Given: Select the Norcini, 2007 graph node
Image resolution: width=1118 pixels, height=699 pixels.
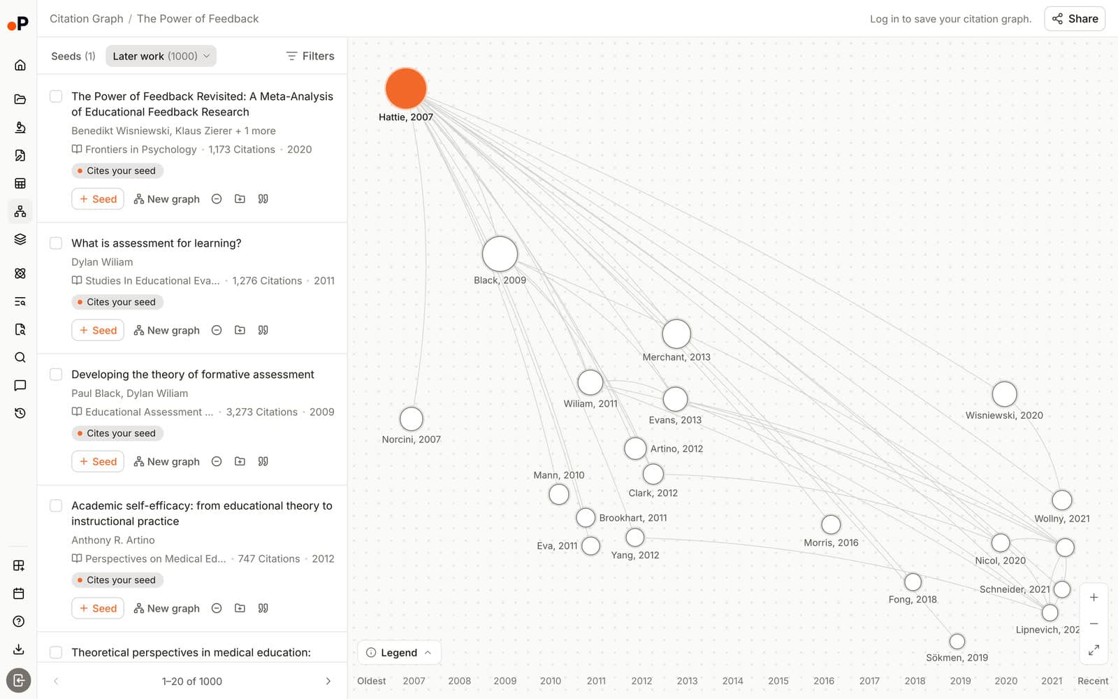Looking at the screenshot, I should (x=411, y=419).
